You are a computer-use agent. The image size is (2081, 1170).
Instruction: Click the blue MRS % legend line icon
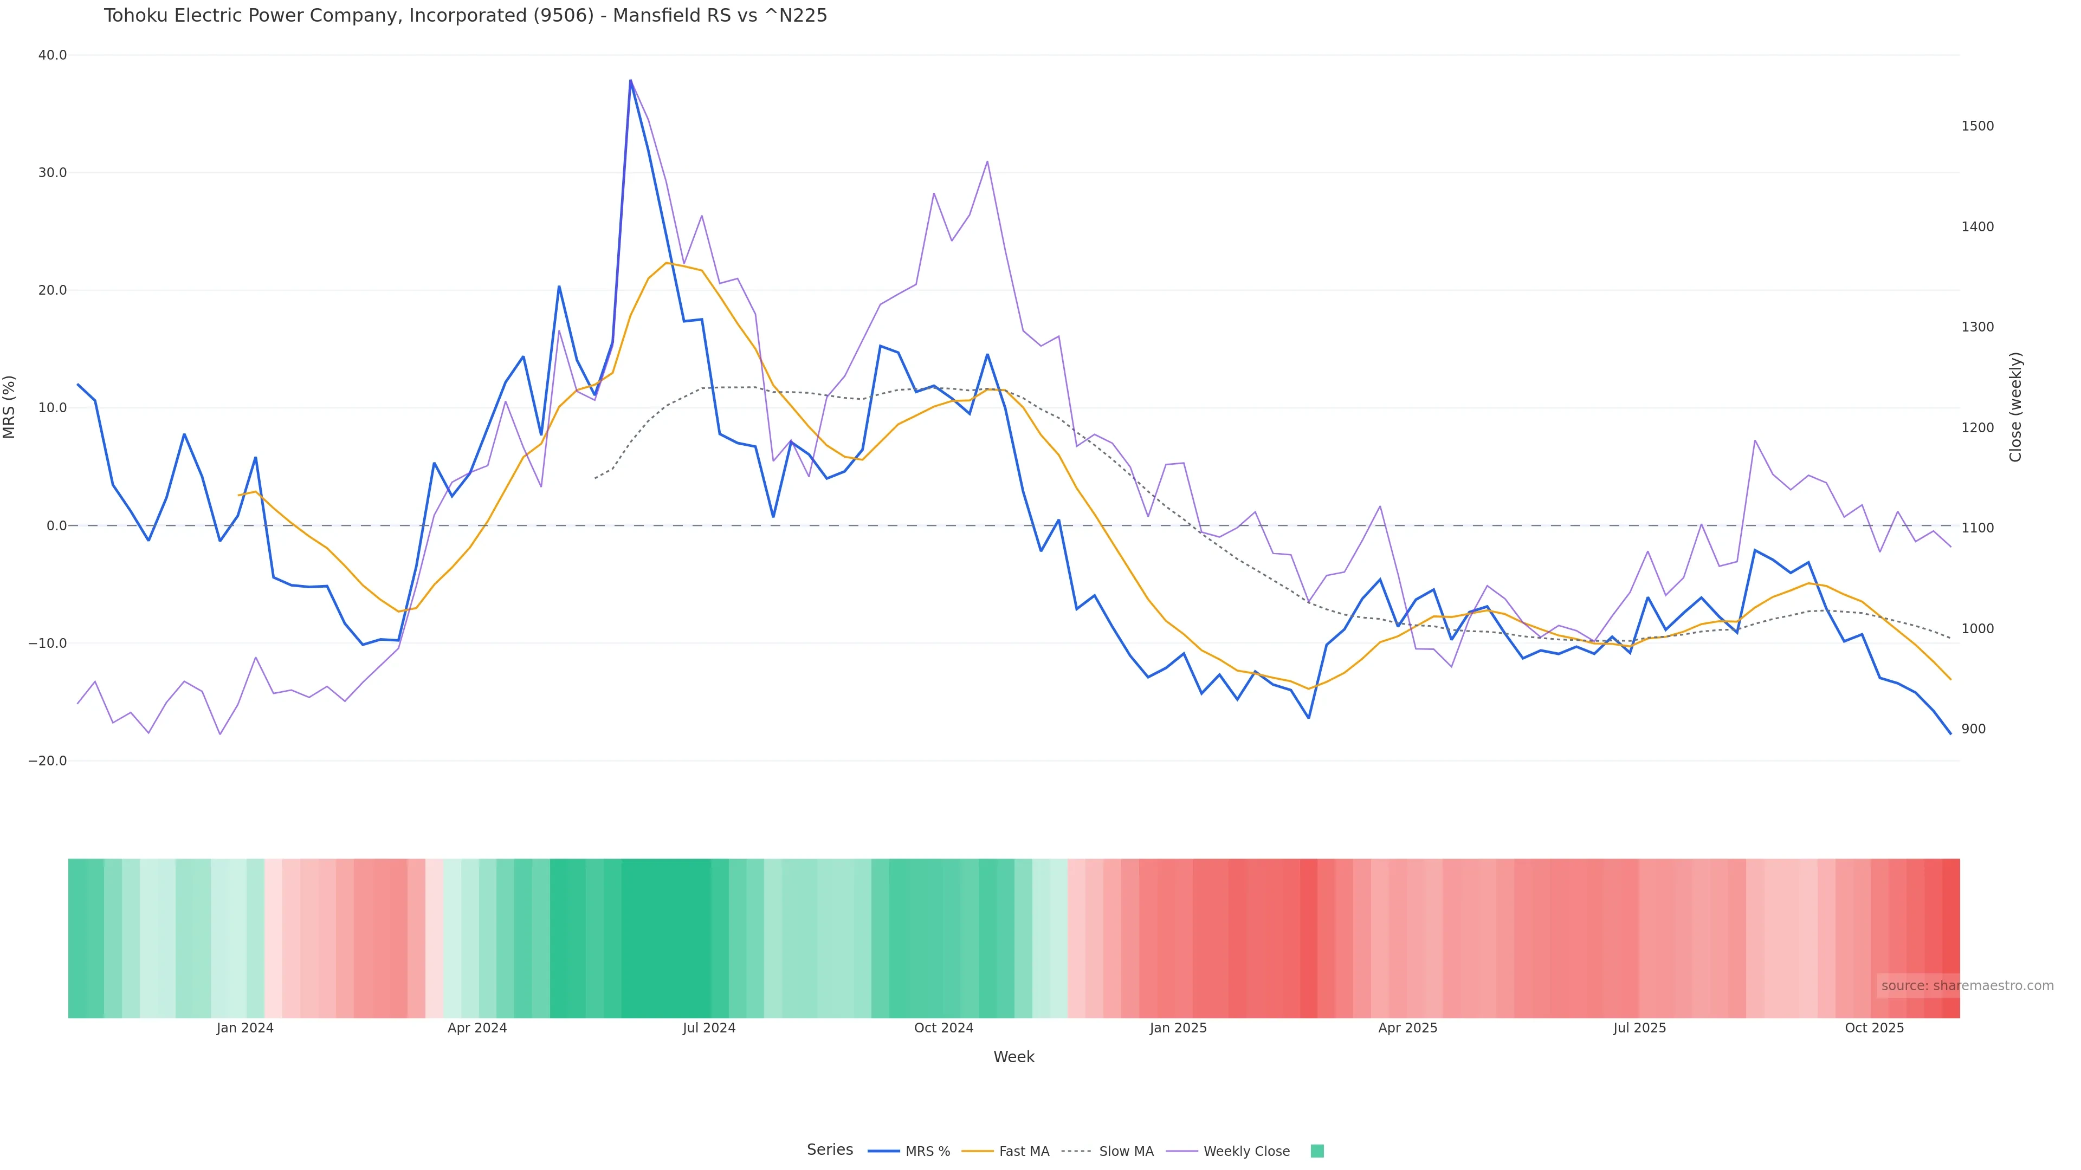pyautogui.click(x=884, y=1152)
